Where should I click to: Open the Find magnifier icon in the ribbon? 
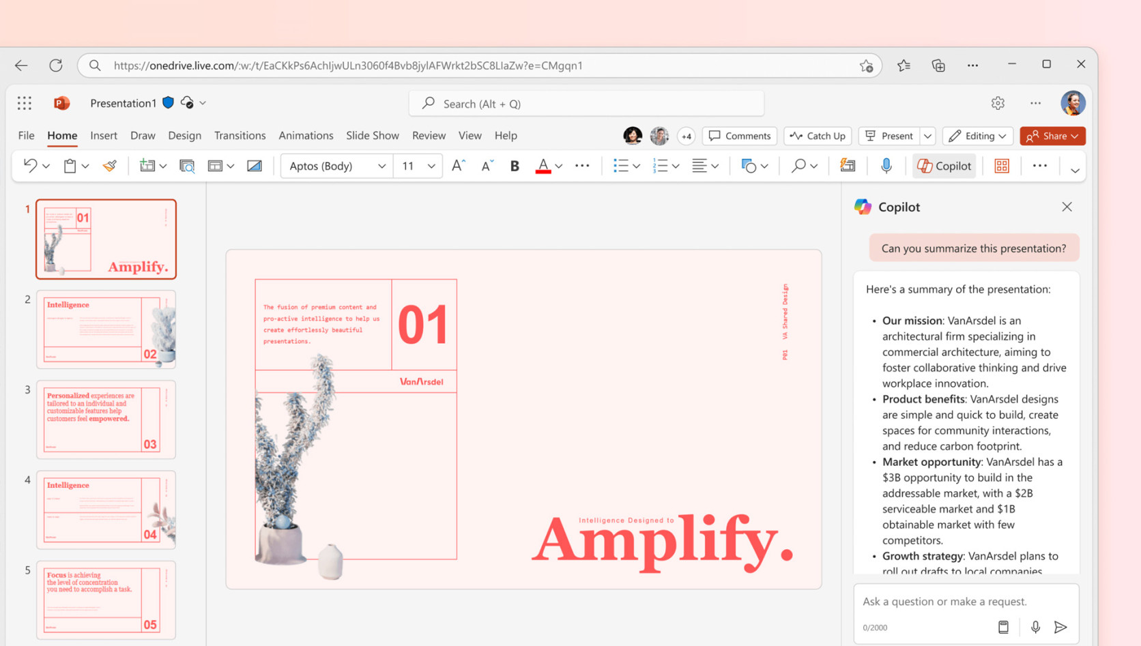coord(798,166)
